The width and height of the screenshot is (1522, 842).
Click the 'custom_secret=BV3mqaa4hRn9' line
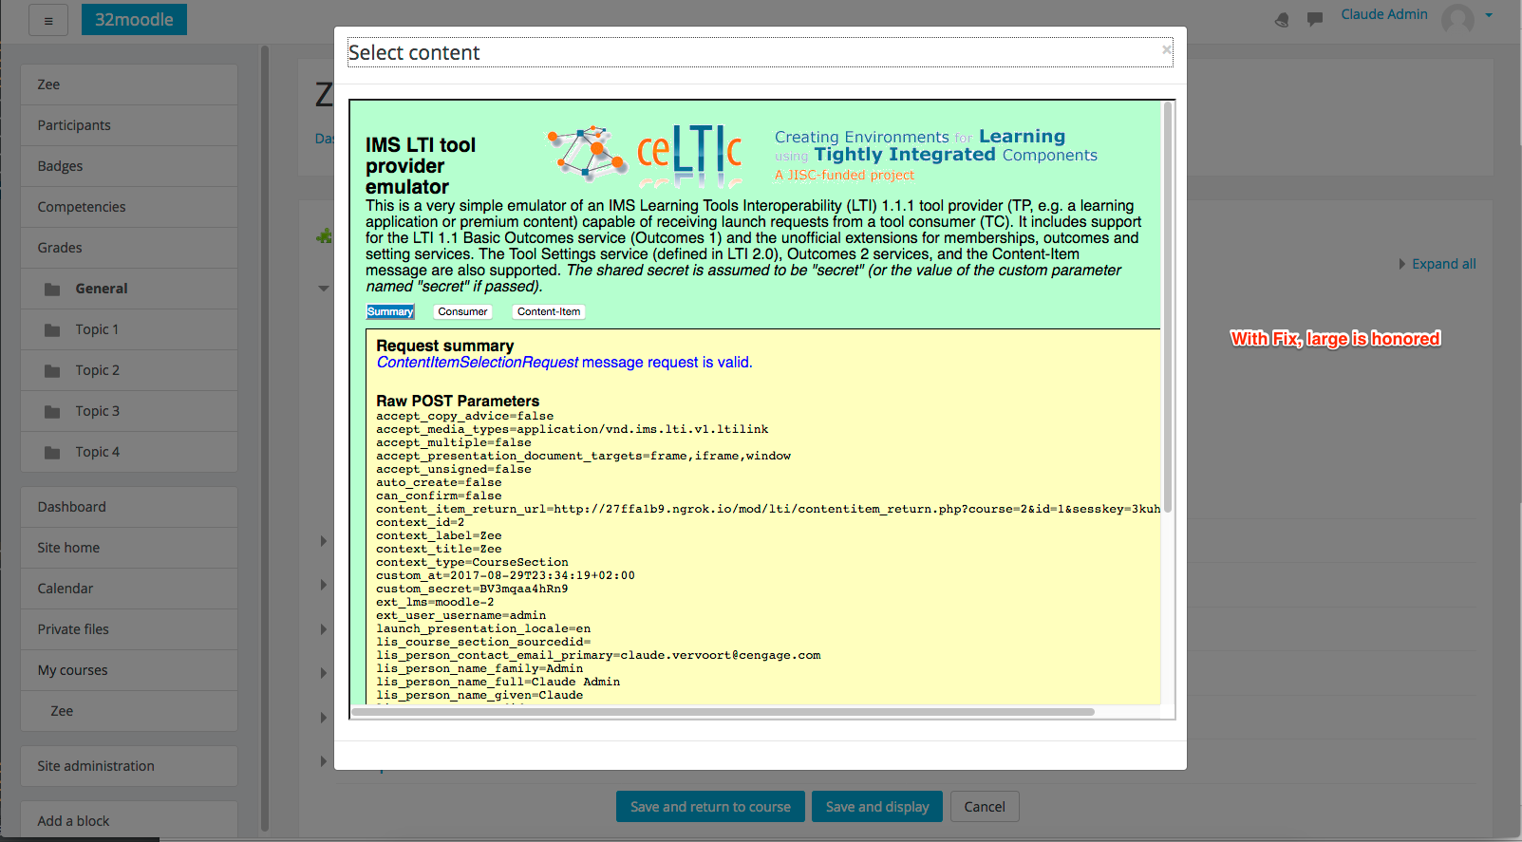(x=472, y=589)
